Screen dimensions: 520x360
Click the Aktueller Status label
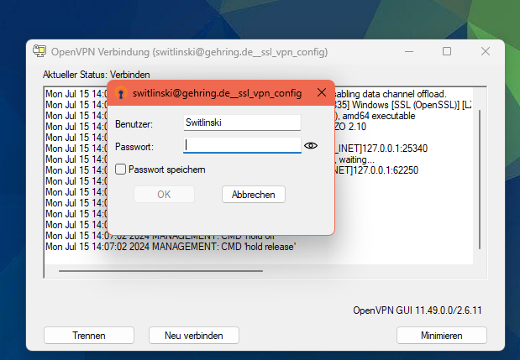pos(96,74)
